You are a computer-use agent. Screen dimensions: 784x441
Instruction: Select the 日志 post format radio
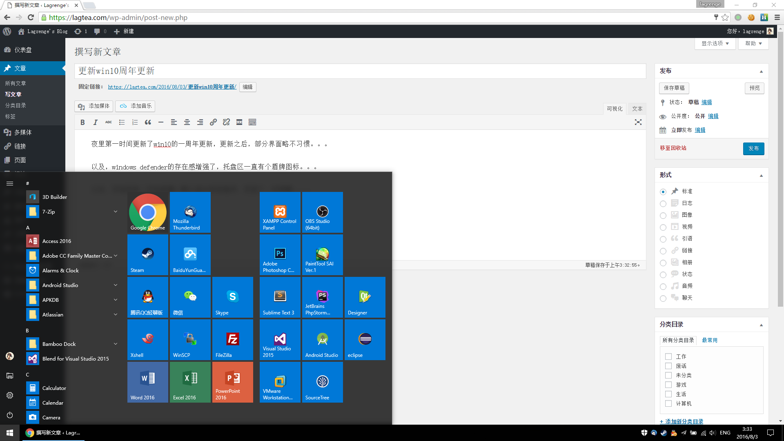(x=663, y=204)
